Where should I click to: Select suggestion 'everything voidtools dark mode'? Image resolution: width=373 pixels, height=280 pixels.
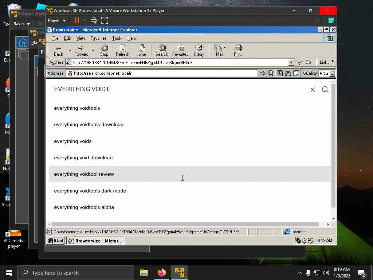tap(189, 191)
